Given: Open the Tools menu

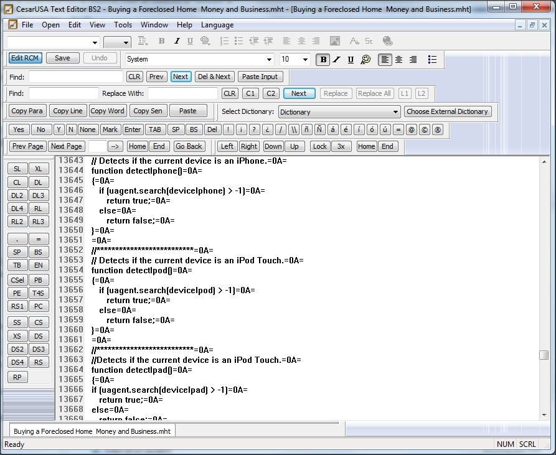Looking at the screenshot, I should 123,25.
